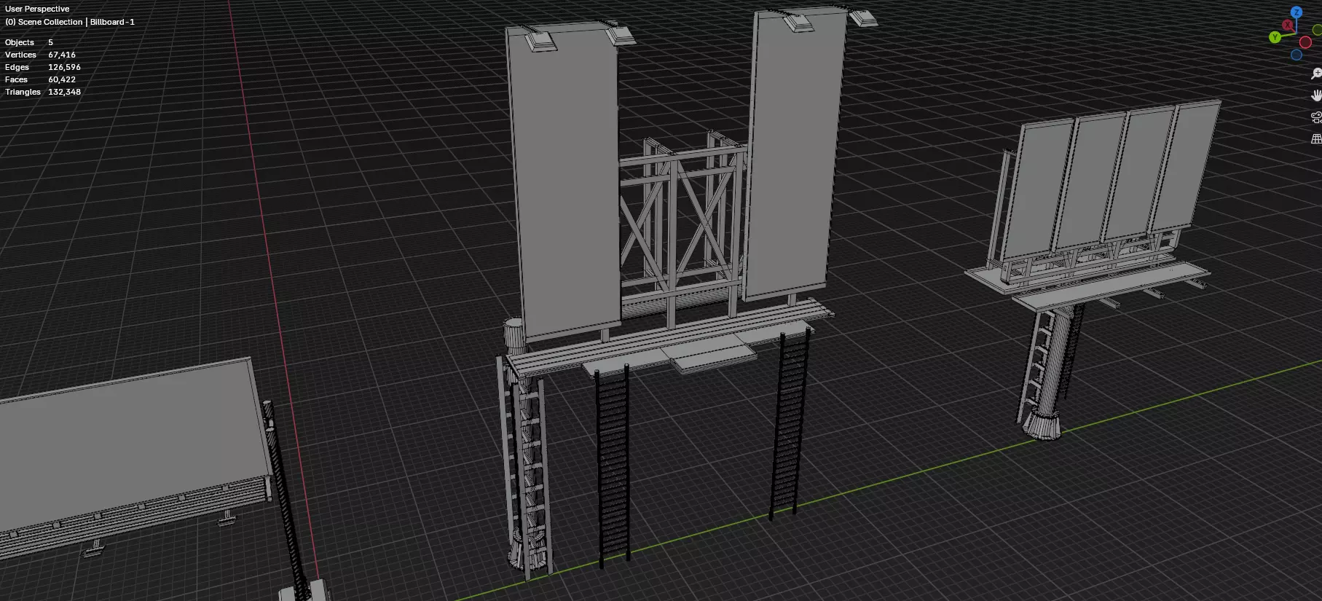Toggle the camera view icon
Viewport: 1322px width, 601px height.
pyautogui.click(x=1316, y=117)
